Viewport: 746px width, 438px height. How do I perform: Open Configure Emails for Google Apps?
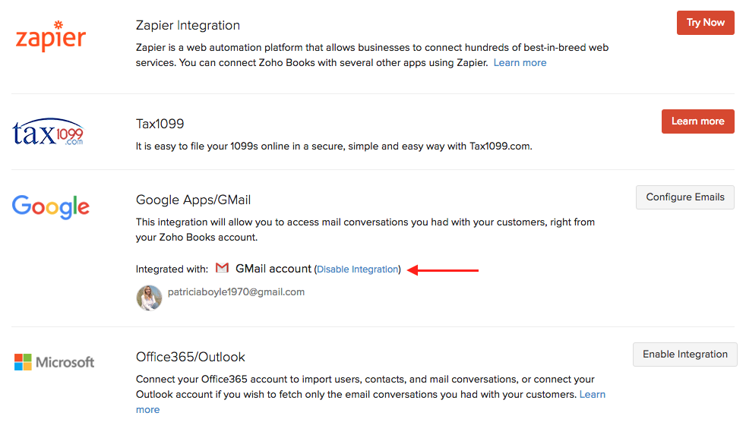point(684,197)
